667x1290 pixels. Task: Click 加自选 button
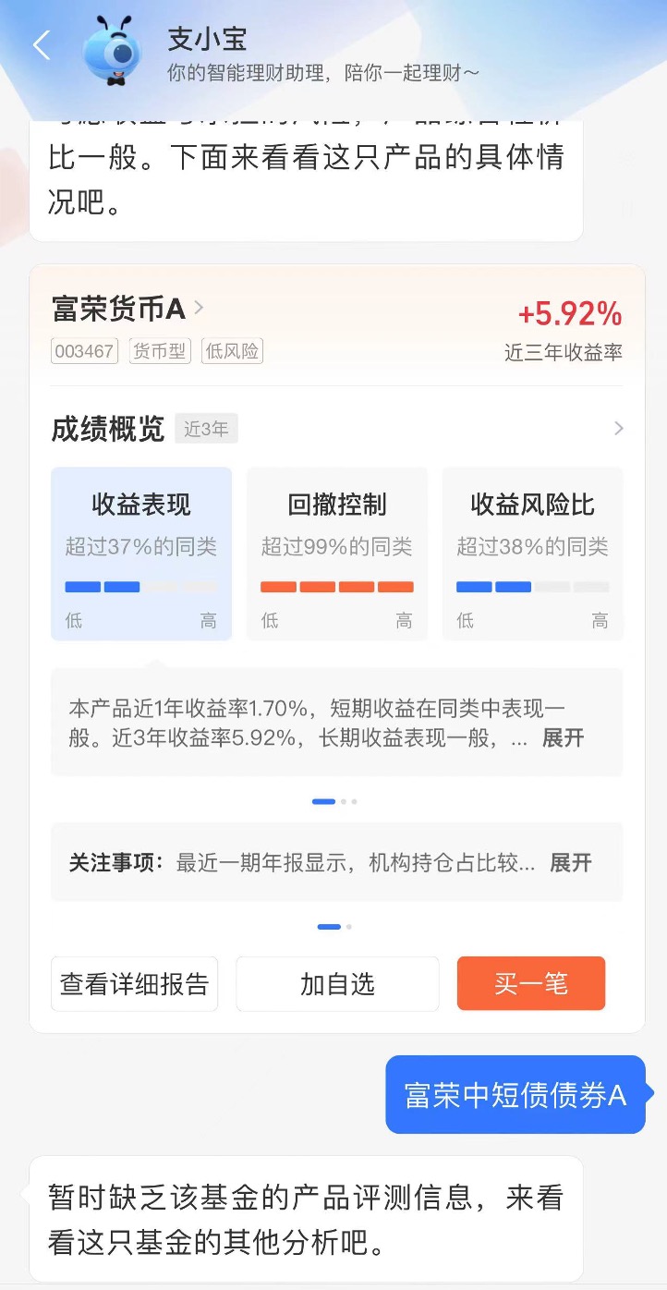(x=337, y=984)
